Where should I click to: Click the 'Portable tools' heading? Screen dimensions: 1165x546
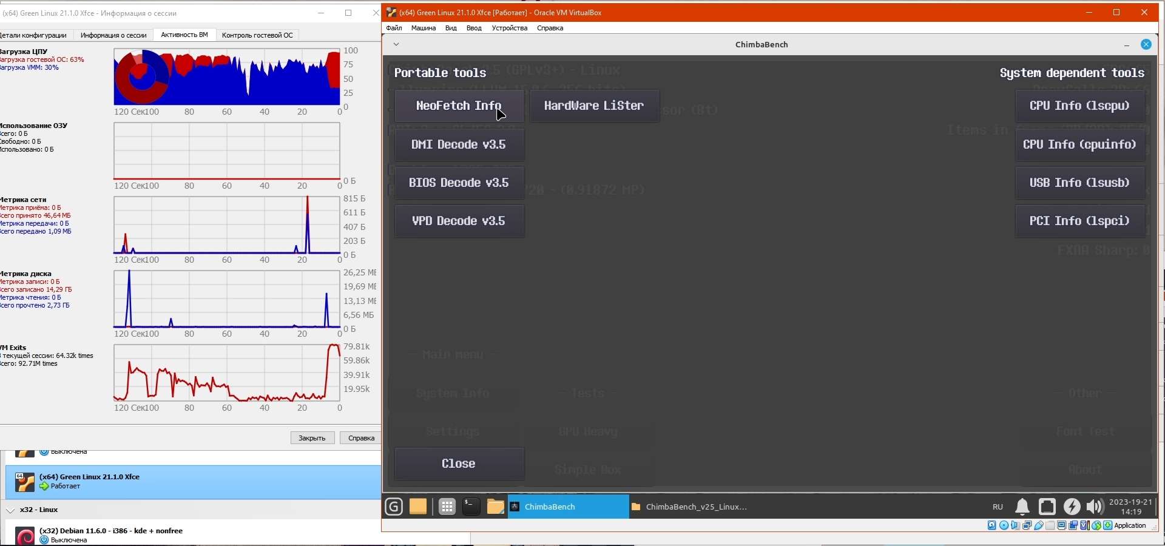pos(441,73)
